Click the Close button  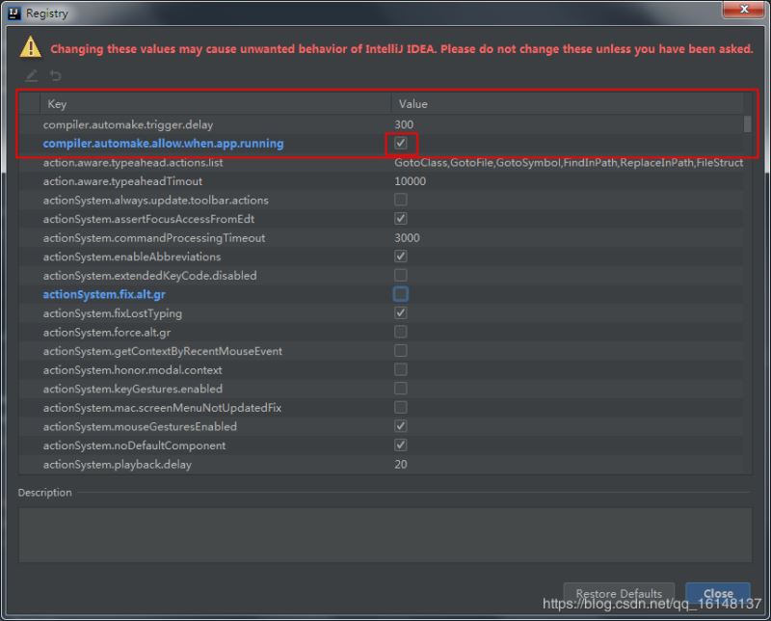718,593
